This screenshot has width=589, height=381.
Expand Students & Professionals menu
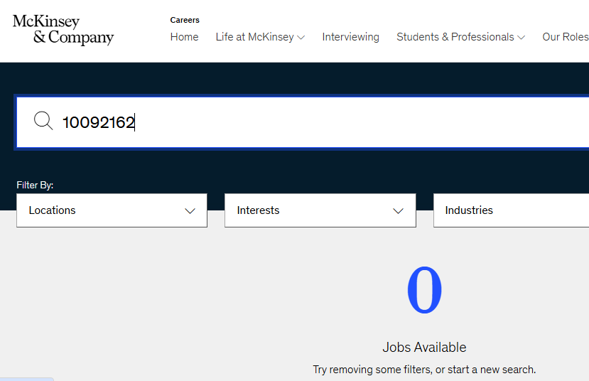point(460,37)
